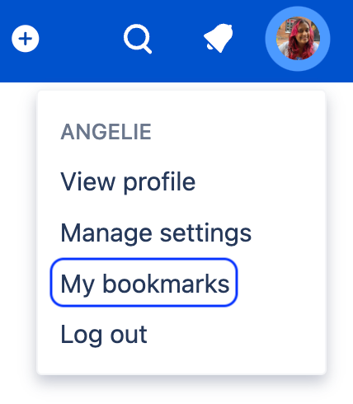Open account settings via Manage settings
This screenshot has height=404, width=353.
pyautogui.click(x=156, y=233)
